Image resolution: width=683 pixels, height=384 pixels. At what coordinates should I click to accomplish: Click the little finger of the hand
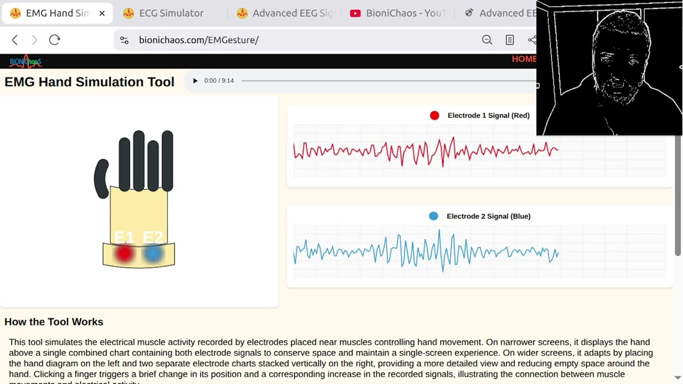tap(168, 161)
